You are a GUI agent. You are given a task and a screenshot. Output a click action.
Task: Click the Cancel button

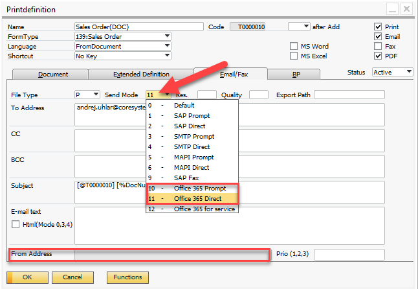click(x=72, y=277)
